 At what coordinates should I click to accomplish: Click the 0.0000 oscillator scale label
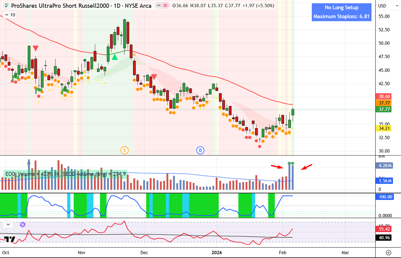385,216
